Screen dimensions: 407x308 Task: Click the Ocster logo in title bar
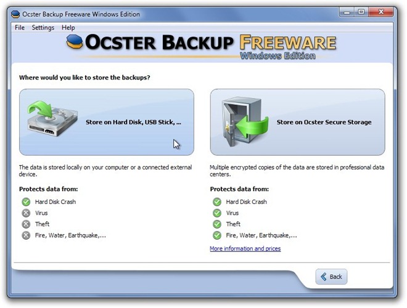(x=15, y=14)
